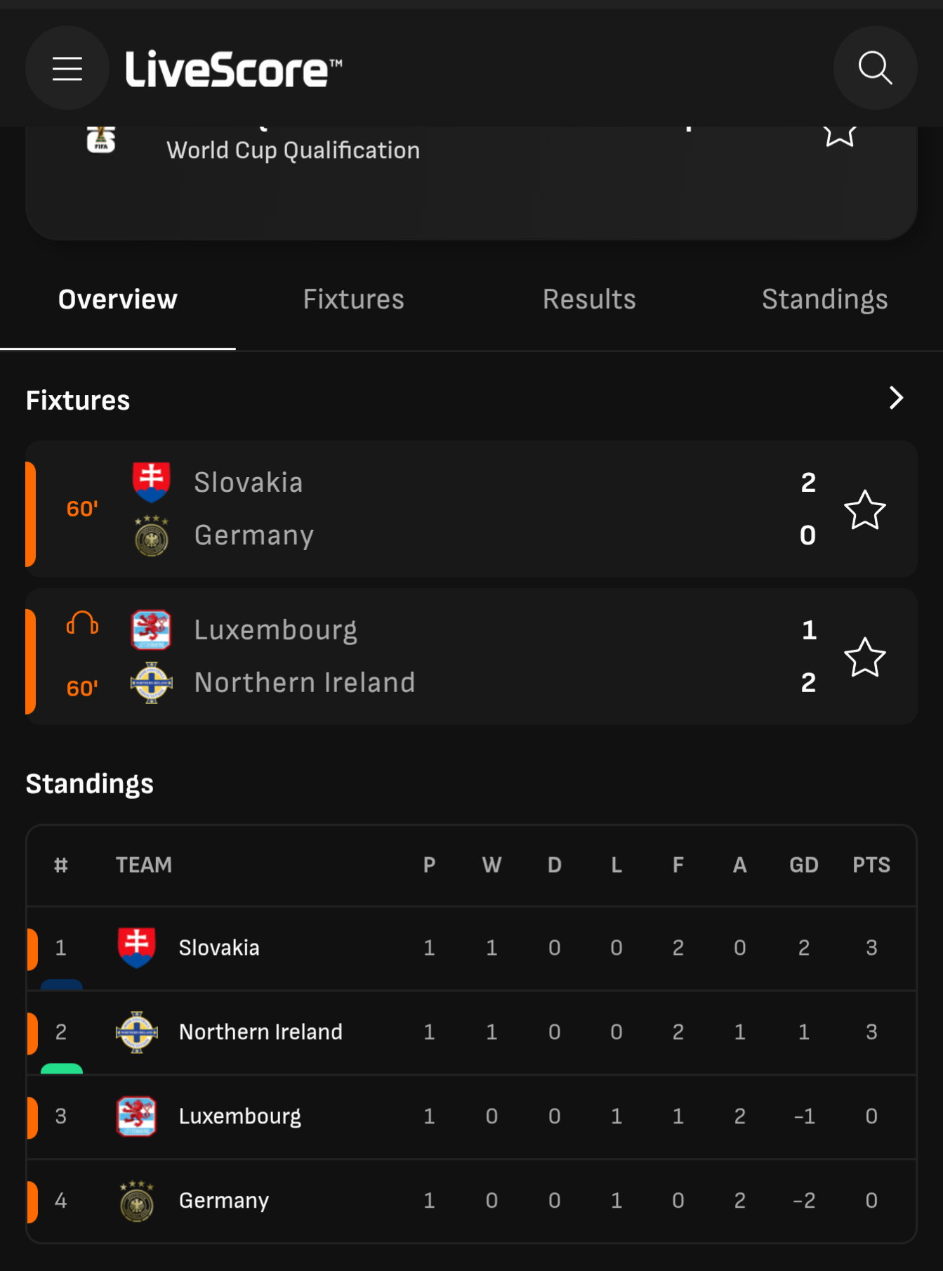
Task: Open the Luxembourg row in standings
Action: point(471,1117)
